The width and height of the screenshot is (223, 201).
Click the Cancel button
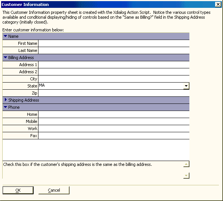tap(54, 190)
